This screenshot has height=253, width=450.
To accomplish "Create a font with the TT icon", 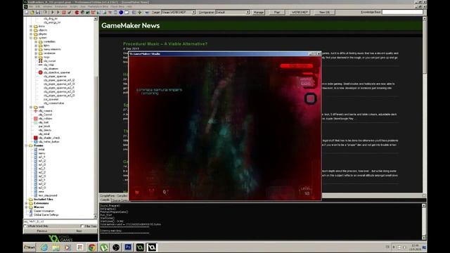I will [110, 13].
